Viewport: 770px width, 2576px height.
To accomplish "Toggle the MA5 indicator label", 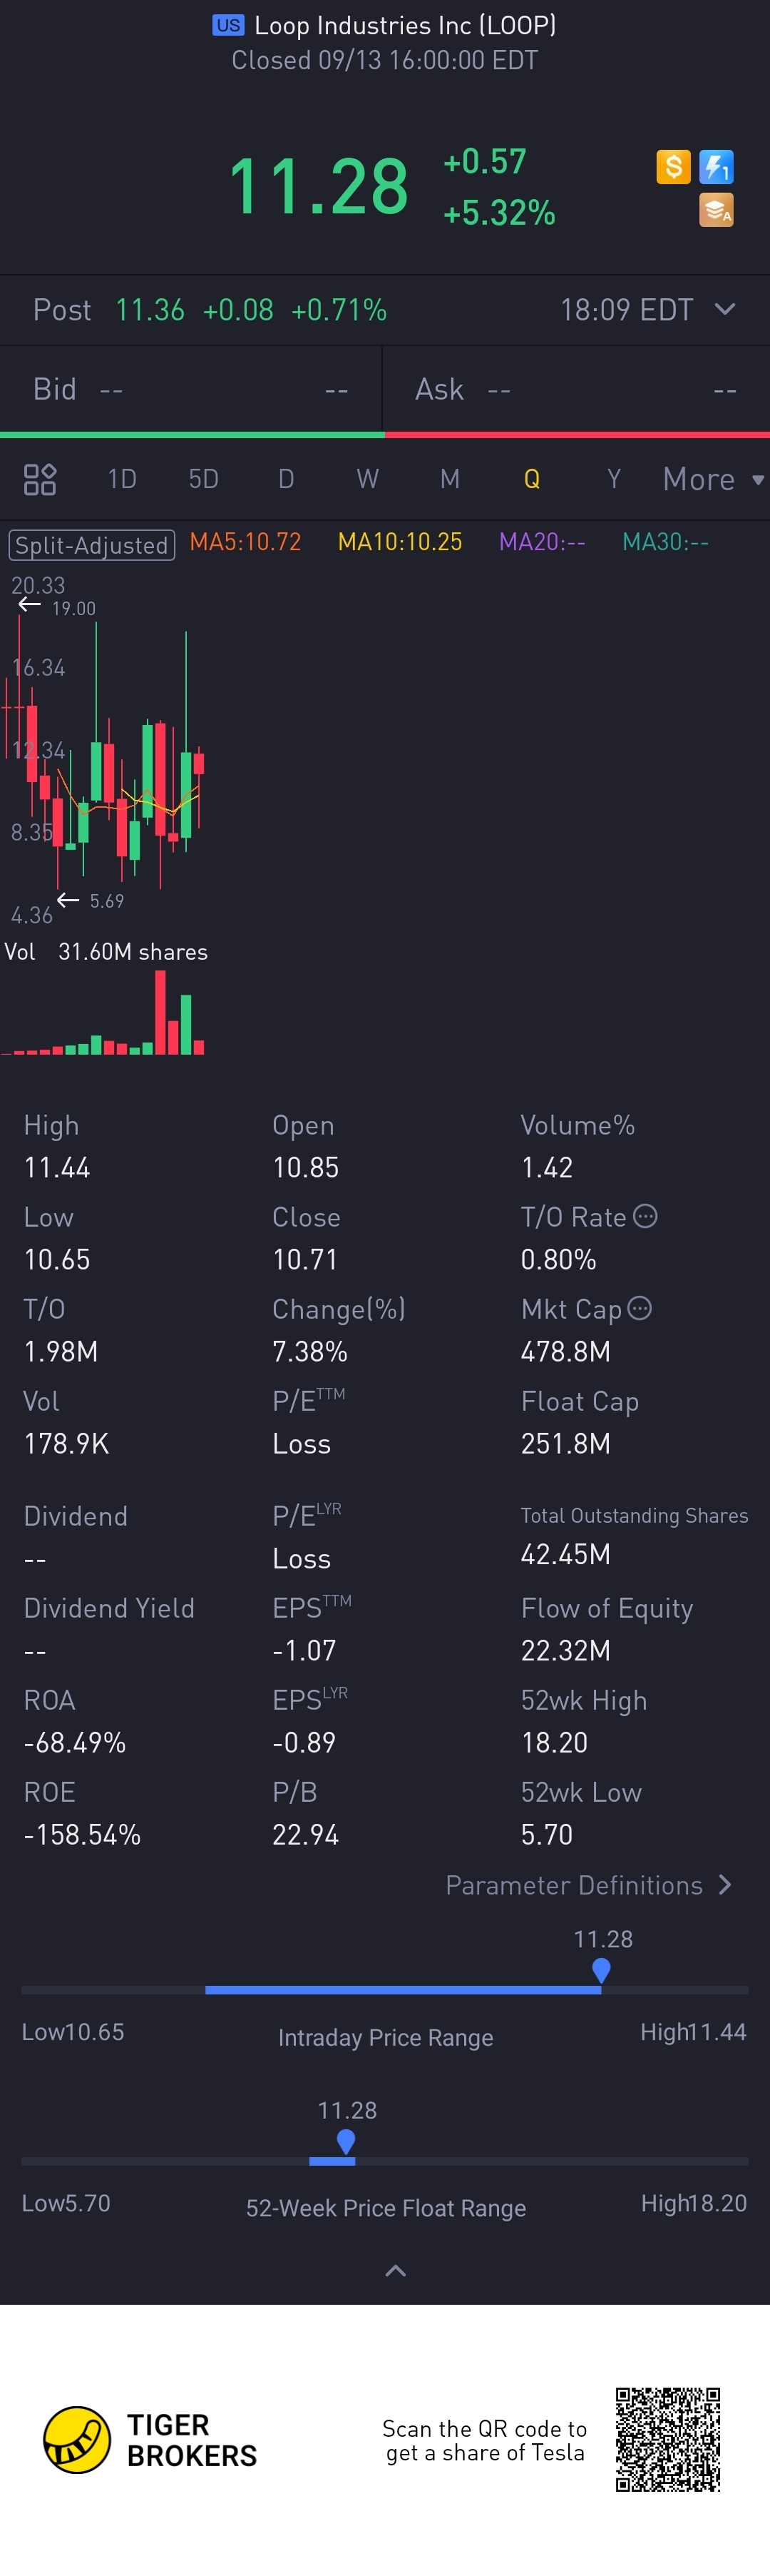I will (246, 542).
